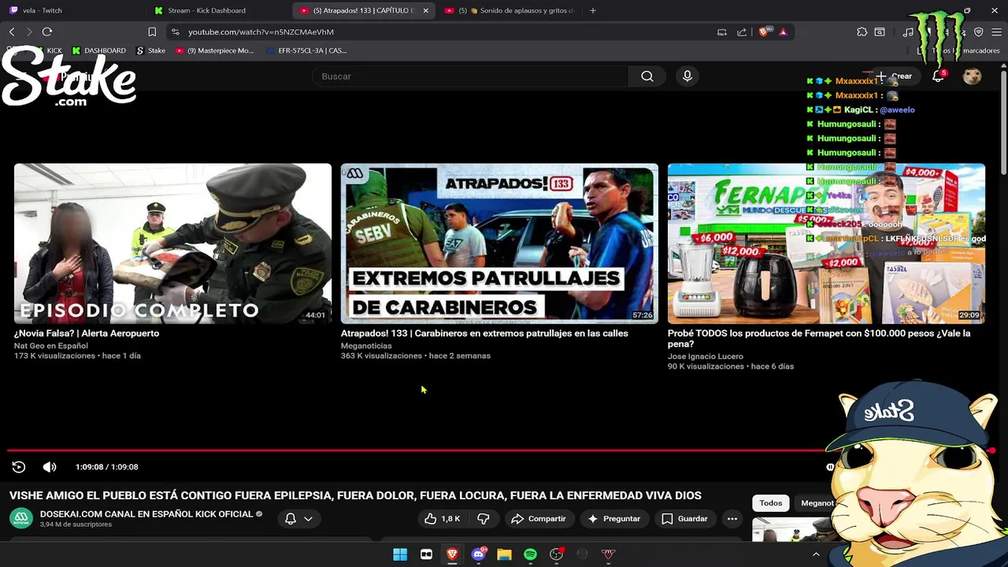Click Probé TODOS los productos de Fernapet title

coord(819,339)
